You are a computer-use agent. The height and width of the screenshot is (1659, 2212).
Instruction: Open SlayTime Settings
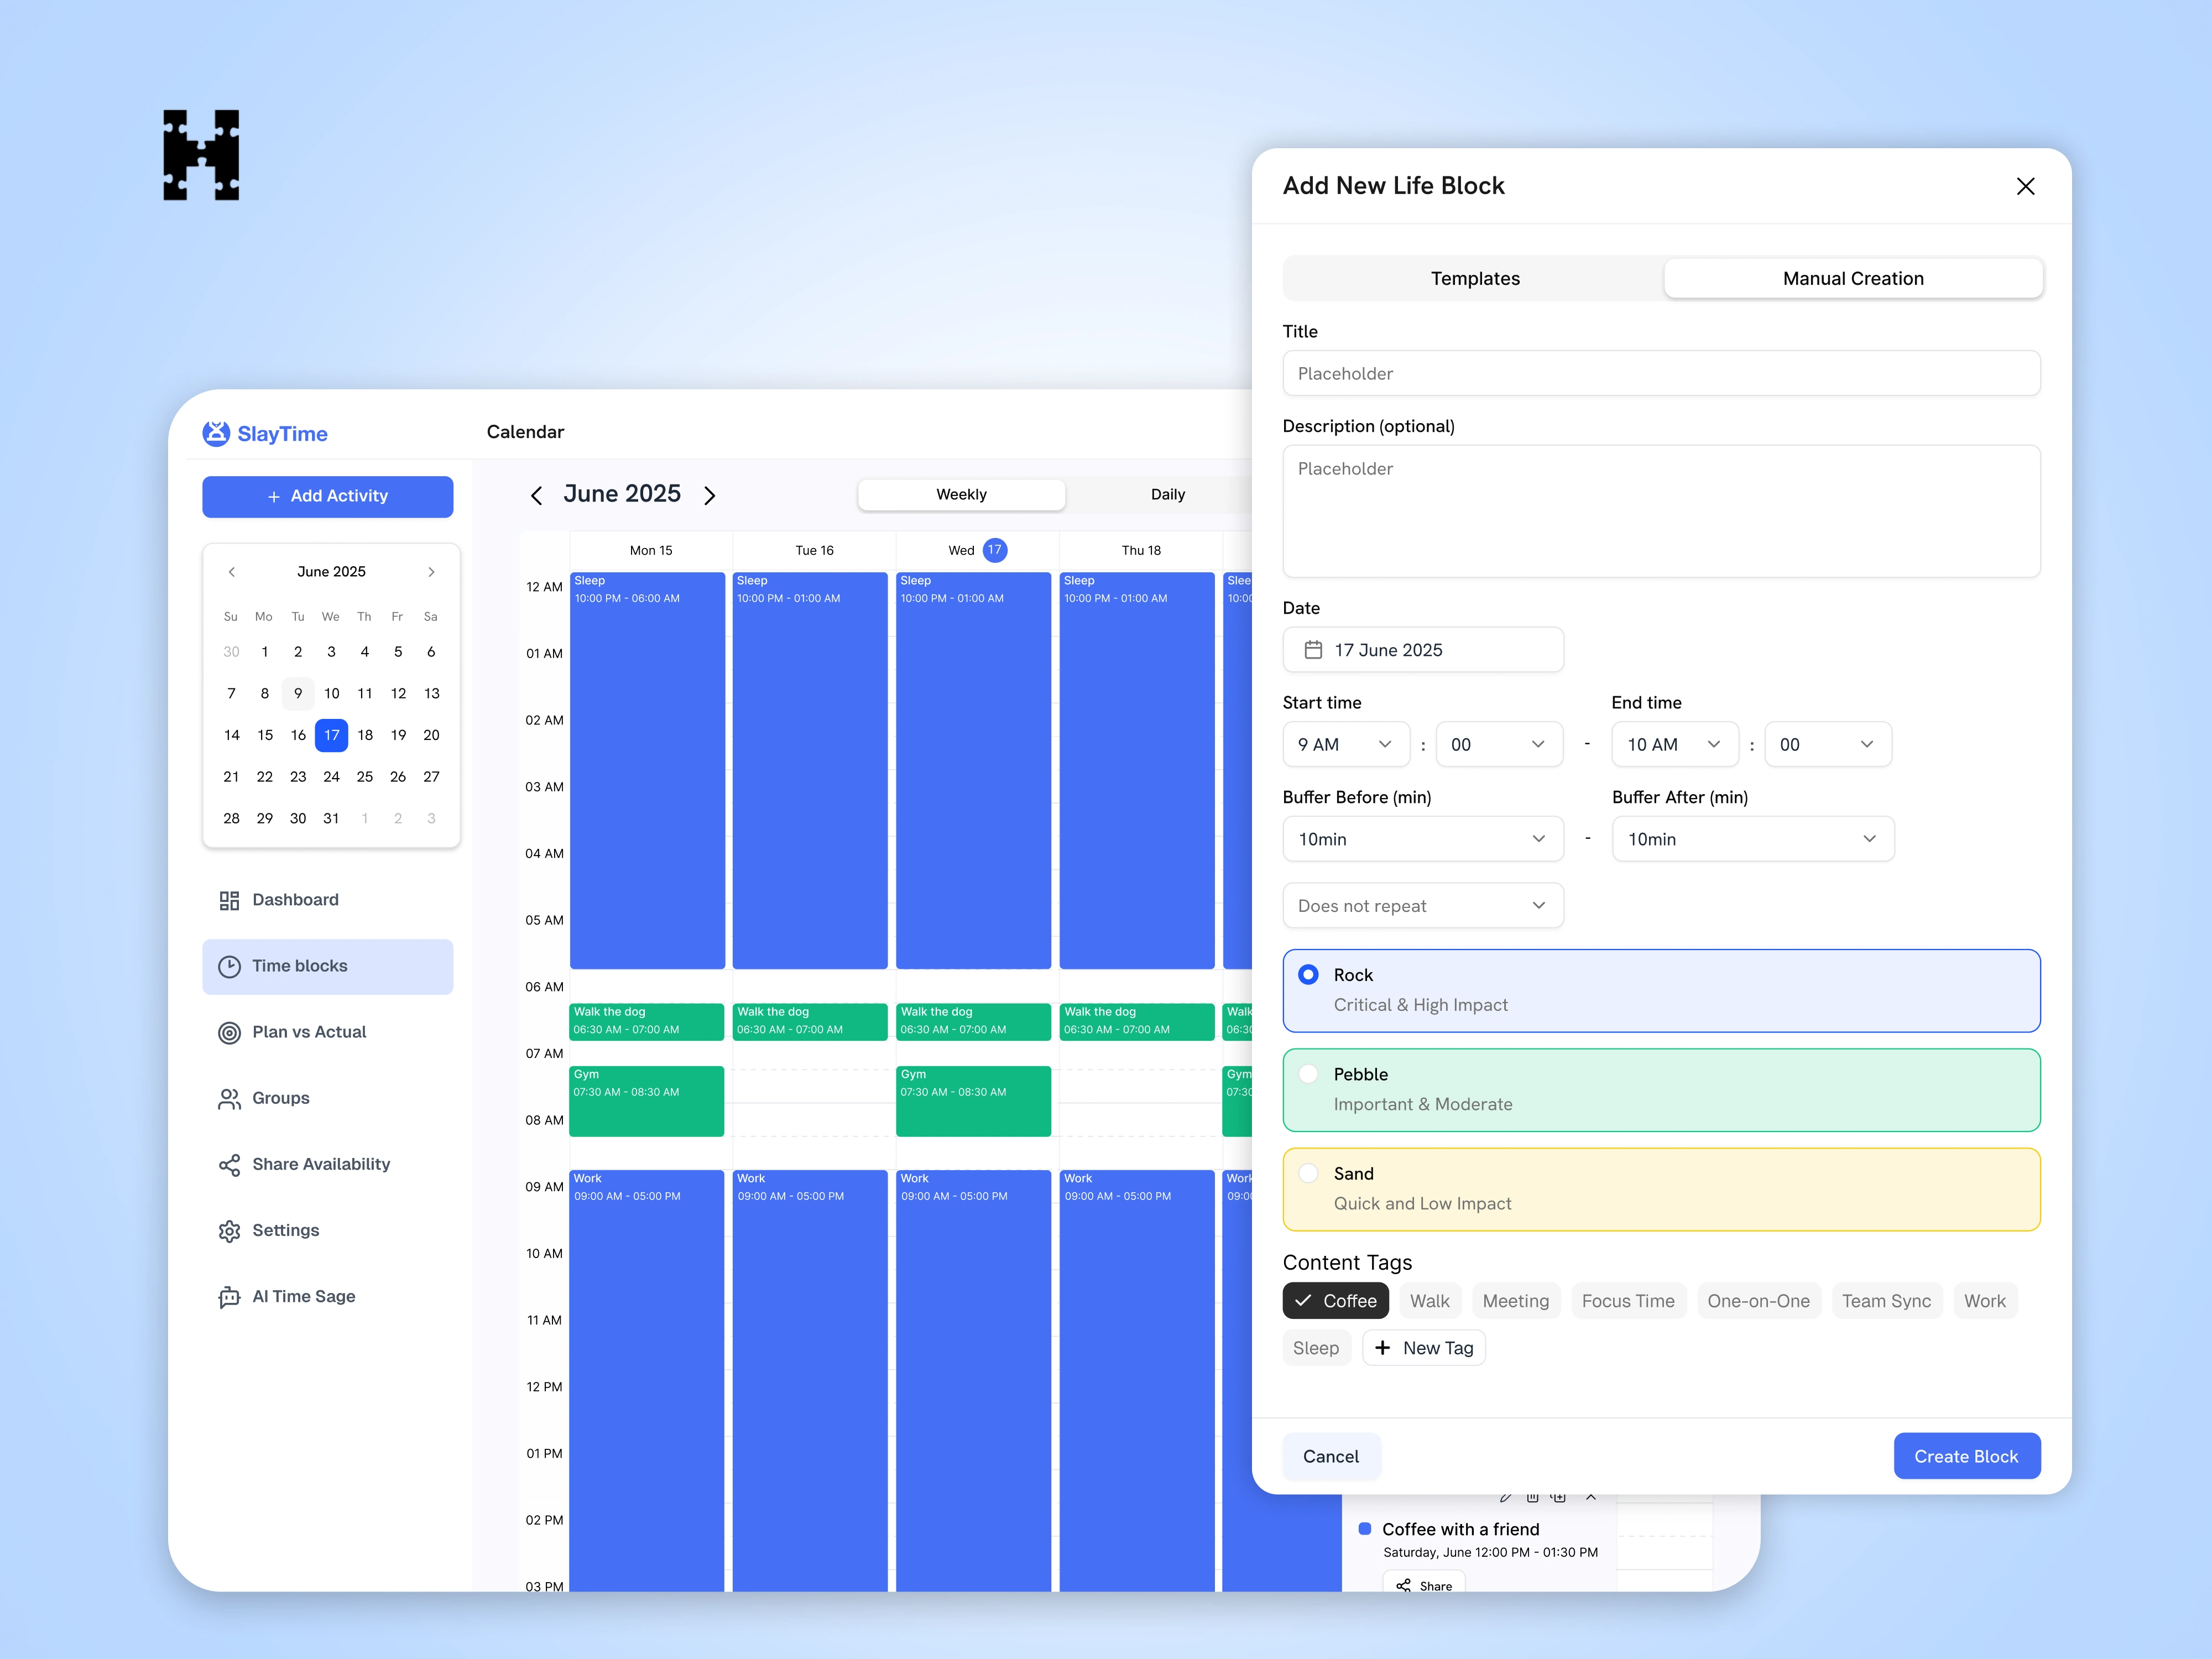click(x=285, y=1230)
